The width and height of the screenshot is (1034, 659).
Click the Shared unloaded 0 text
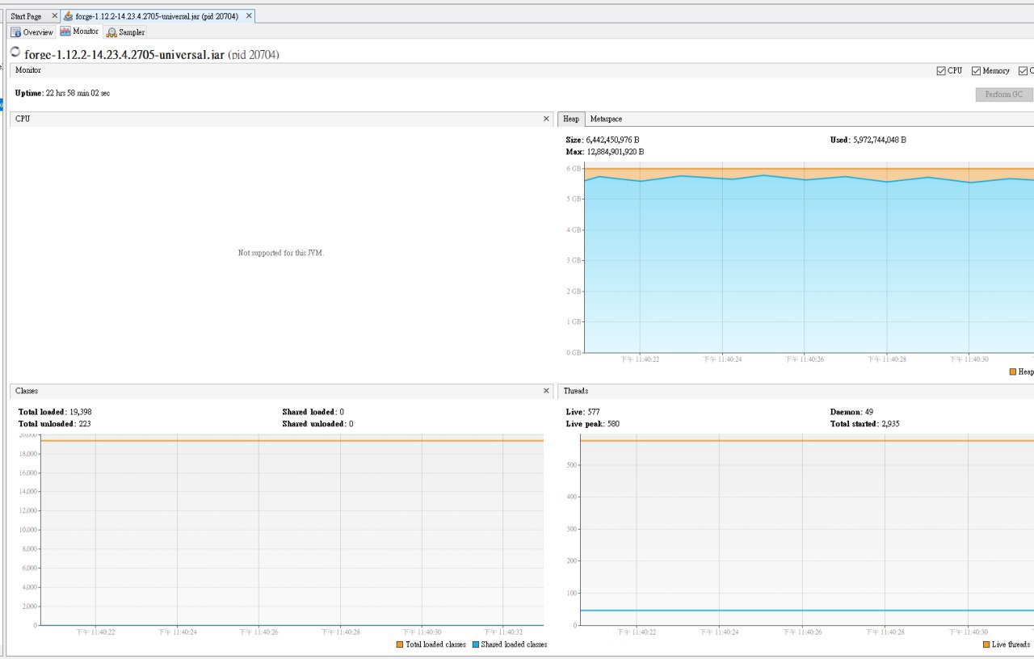coord(317,424)
